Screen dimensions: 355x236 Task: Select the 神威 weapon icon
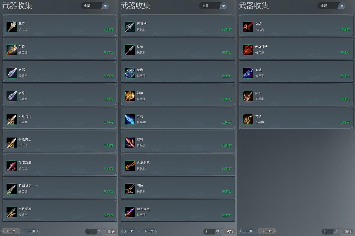tap(248, 73)
